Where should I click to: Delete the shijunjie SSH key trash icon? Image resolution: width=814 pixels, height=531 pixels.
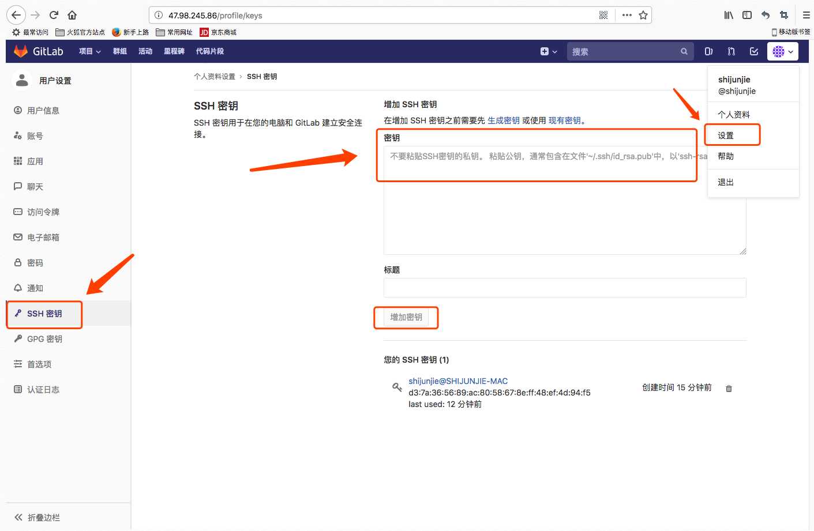tap(729, 389)
